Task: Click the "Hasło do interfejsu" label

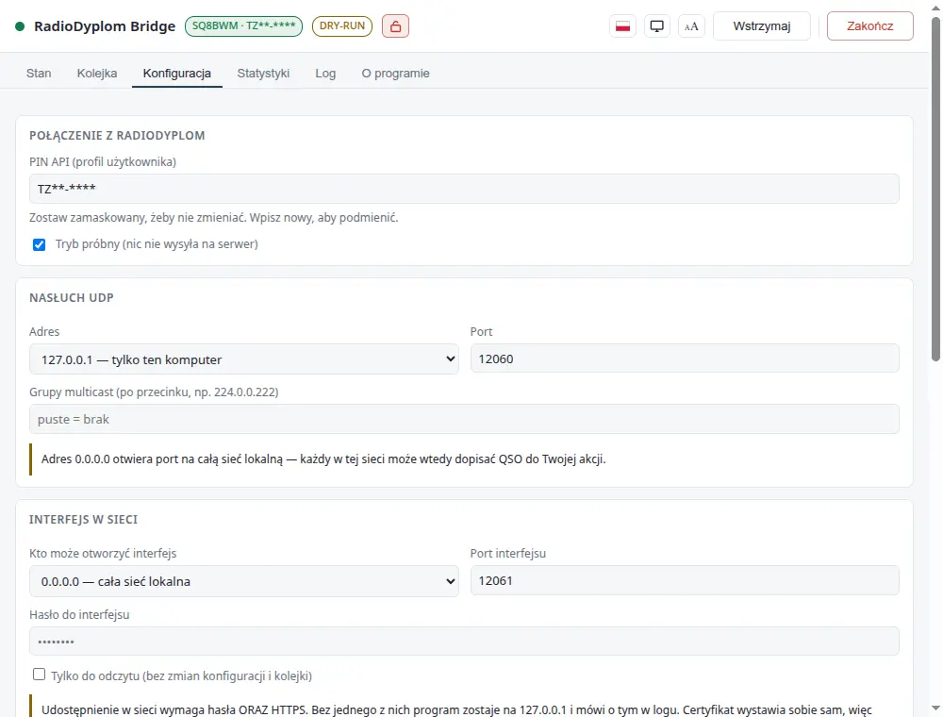Action: tap(79, 615)
